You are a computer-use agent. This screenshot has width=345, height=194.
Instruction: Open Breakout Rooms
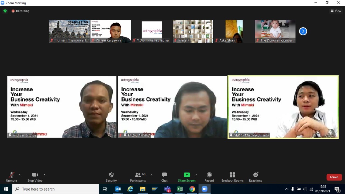tap(232, 177)
